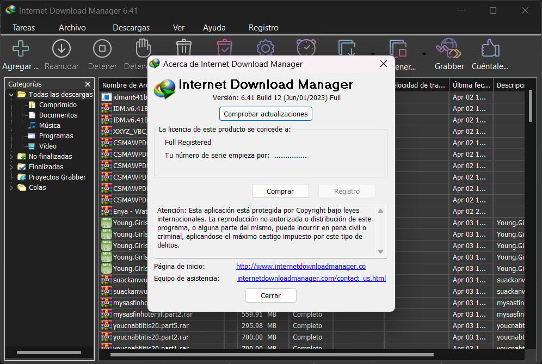This screenshot has width=542, height=364.
Task: Close the Categorías panel
Action: 88,84
